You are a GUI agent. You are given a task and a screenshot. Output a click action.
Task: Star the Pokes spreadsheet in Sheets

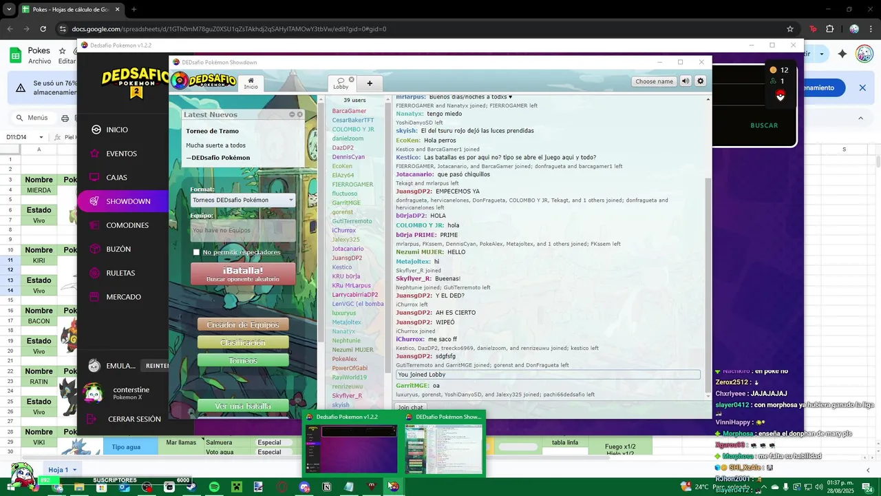pyautogui.click(x=63, y=51)
